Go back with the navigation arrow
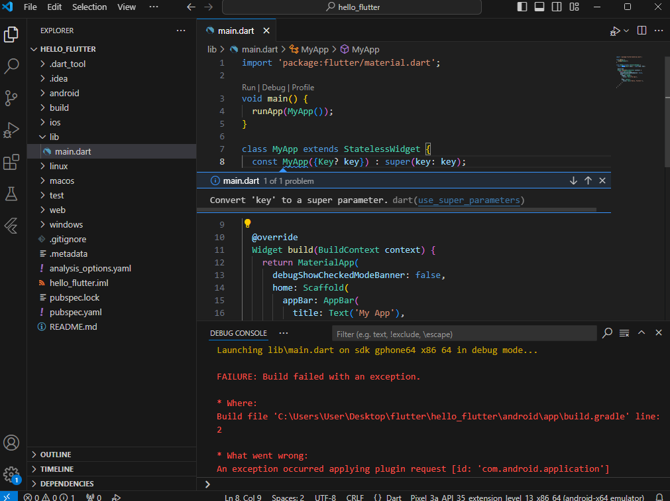 click(191, 7)
